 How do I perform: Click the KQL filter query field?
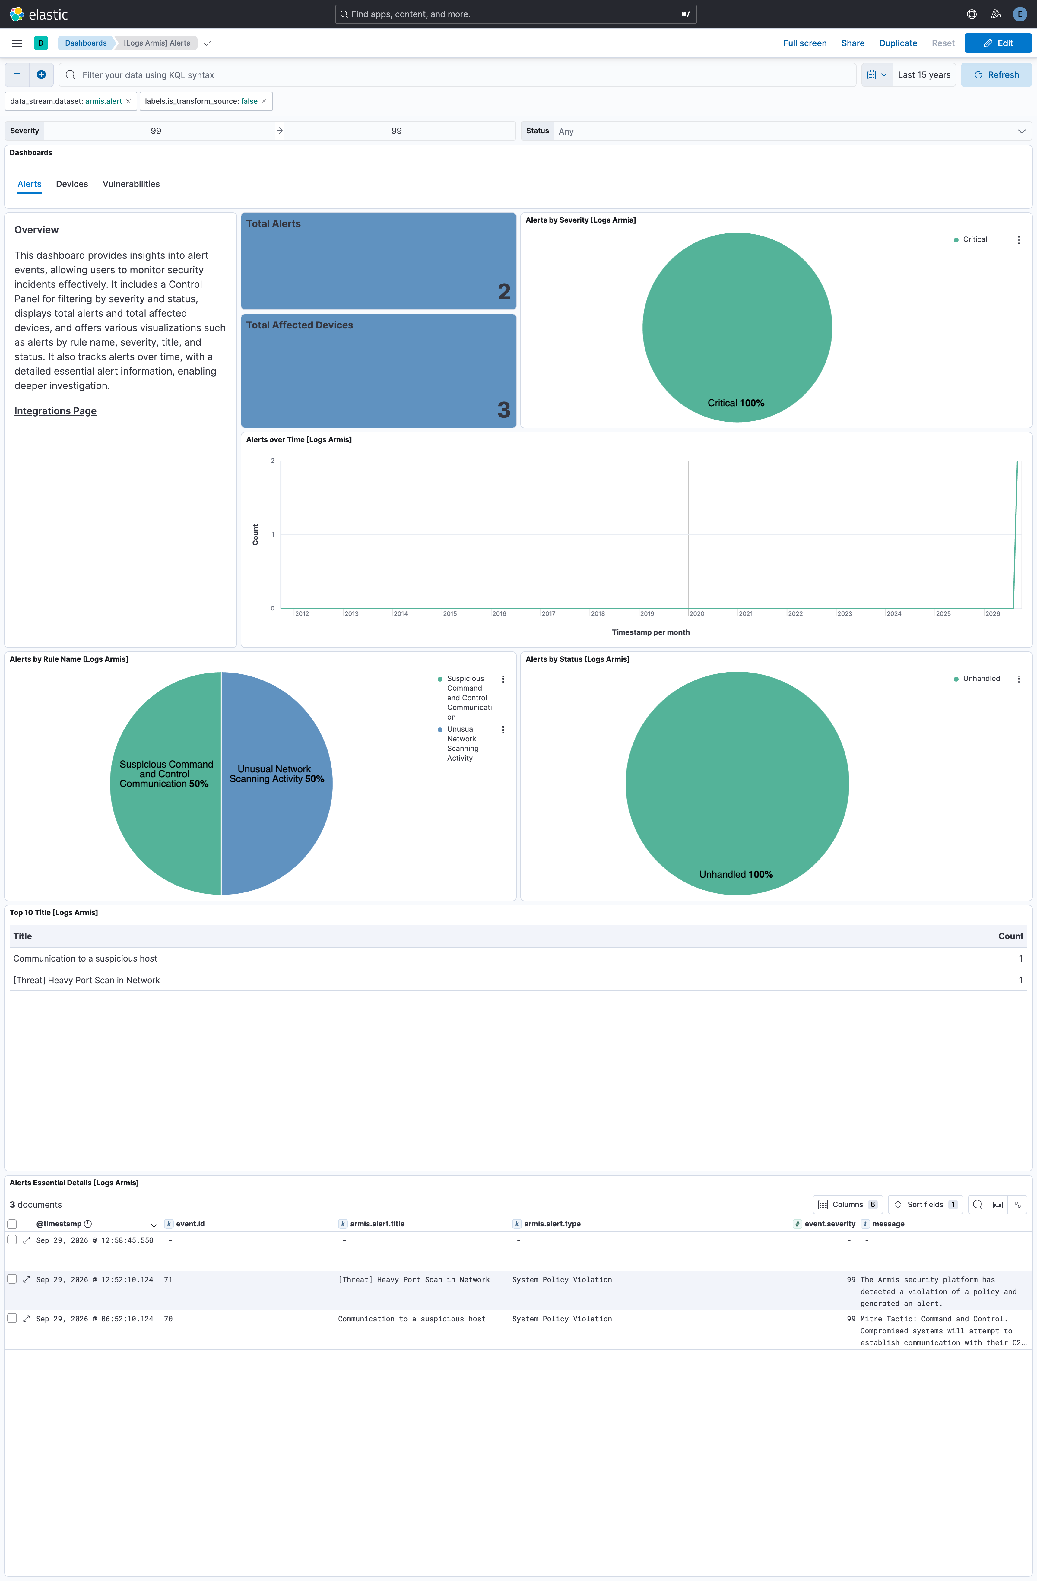[x=457, y=75]
